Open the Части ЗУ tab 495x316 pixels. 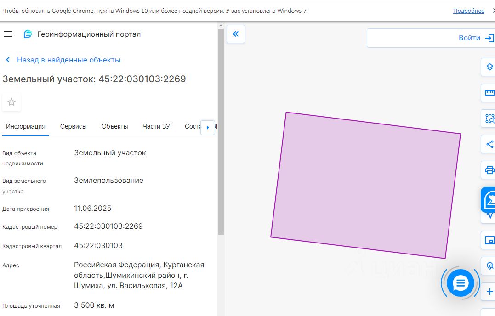pyautogui.click(x=156, y=126)
